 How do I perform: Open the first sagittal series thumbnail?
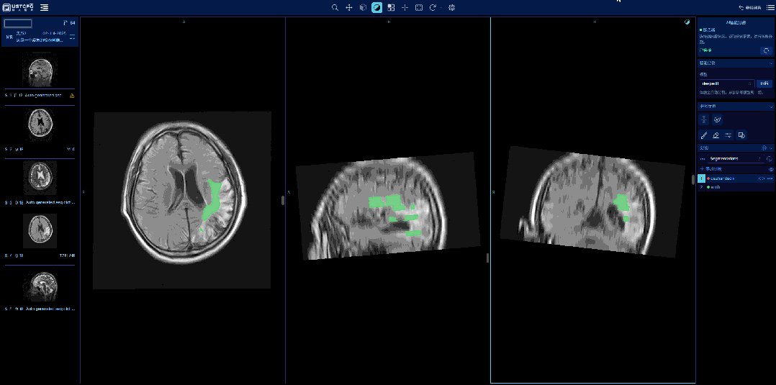[41, 73]
